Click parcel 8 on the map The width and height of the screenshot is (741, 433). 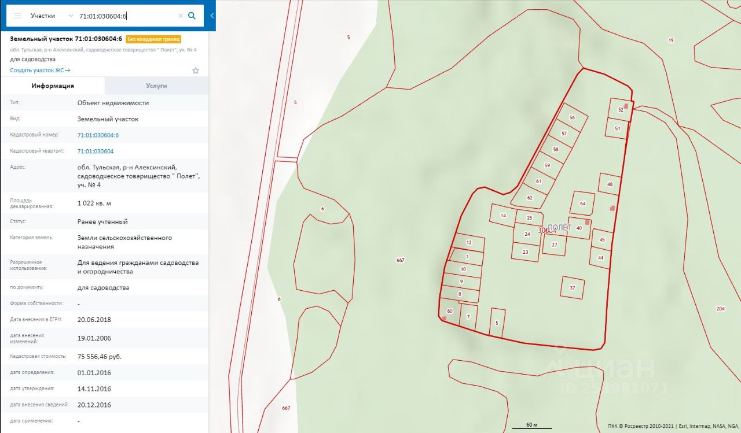tap(460, 294)
